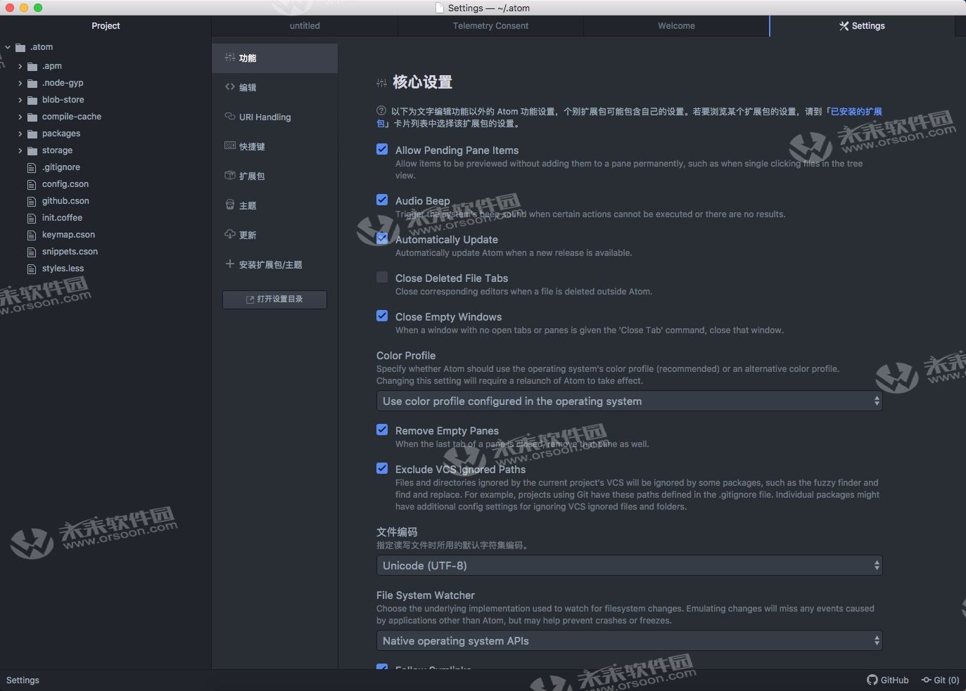Click the 打开设置目录 button
The width and height of the screenshot is (966, 691).
[x=274, y=299]
